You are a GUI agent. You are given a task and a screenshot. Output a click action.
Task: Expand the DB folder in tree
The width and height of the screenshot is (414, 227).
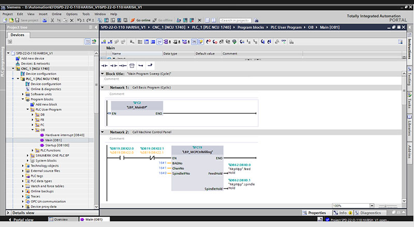click(33, 115)
